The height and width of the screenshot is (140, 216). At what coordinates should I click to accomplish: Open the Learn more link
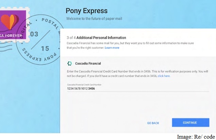[x=112, y=48]
